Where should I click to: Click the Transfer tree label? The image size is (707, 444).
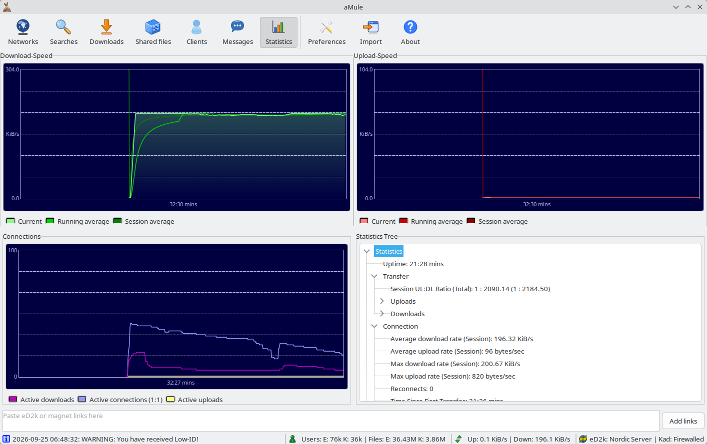pos(395,276)
